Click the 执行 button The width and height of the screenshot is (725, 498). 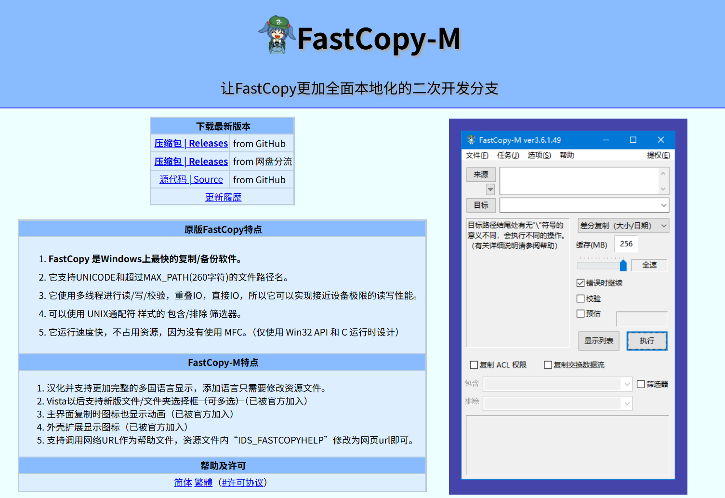tap(647, 341)
